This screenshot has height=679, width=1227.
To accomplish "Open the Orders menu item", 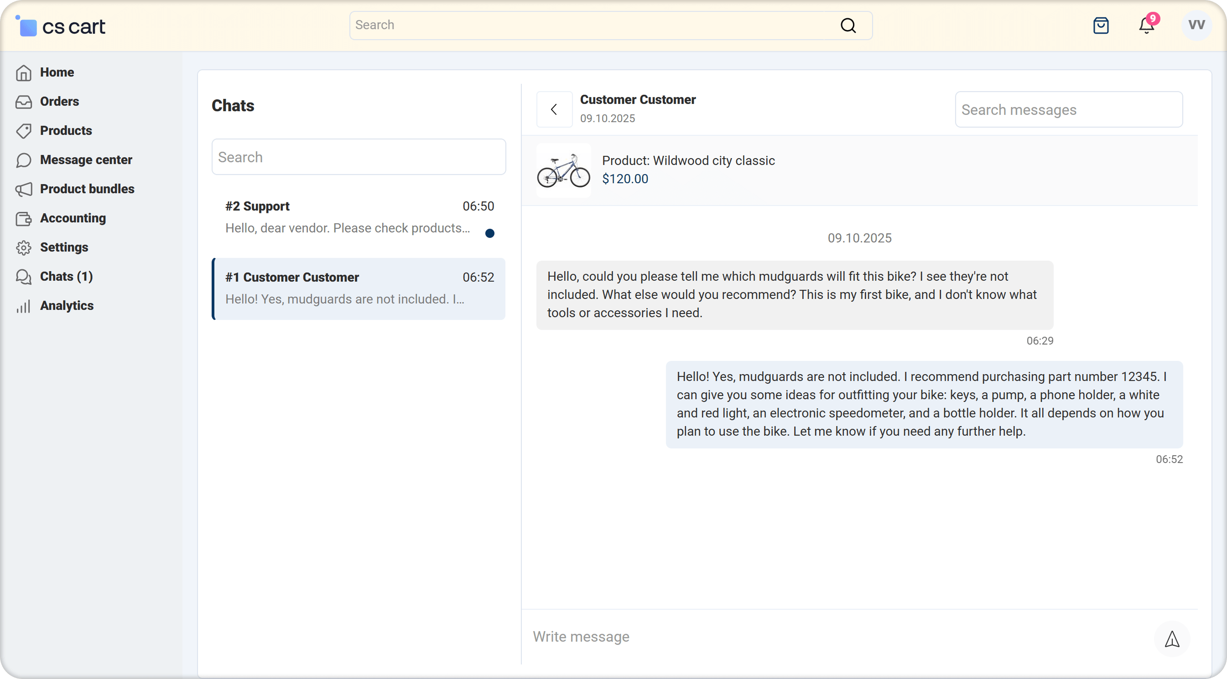I will coord(59,101).
